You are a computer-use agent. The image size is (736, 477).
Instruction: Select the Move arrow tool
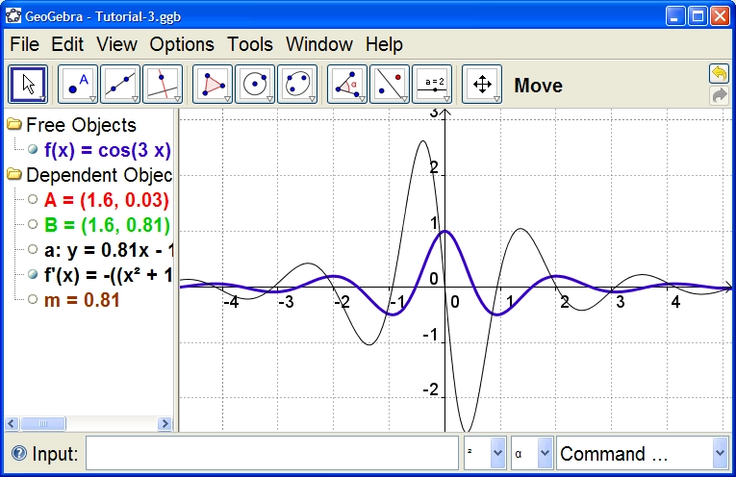pos(28,85)
